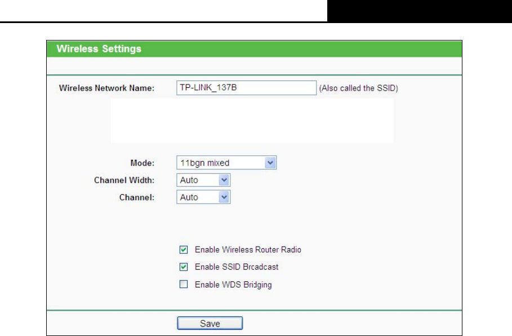Open the Channel dropdown
This screenshot has width=512, height=336.
pos(203,197)
